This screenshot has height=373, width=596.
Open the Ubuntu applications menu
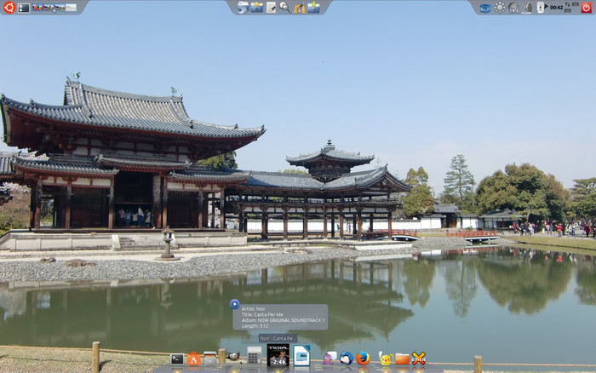[9, 7]
